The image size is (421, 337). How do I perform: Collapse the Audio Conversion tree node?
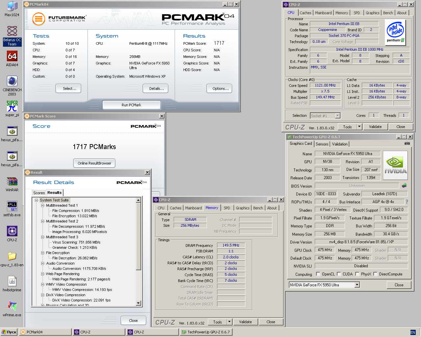tap(43, 263)
